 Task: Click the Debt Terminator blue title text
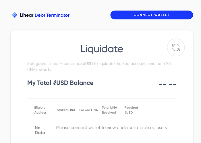pyautogui.click(x=52, y=15)
